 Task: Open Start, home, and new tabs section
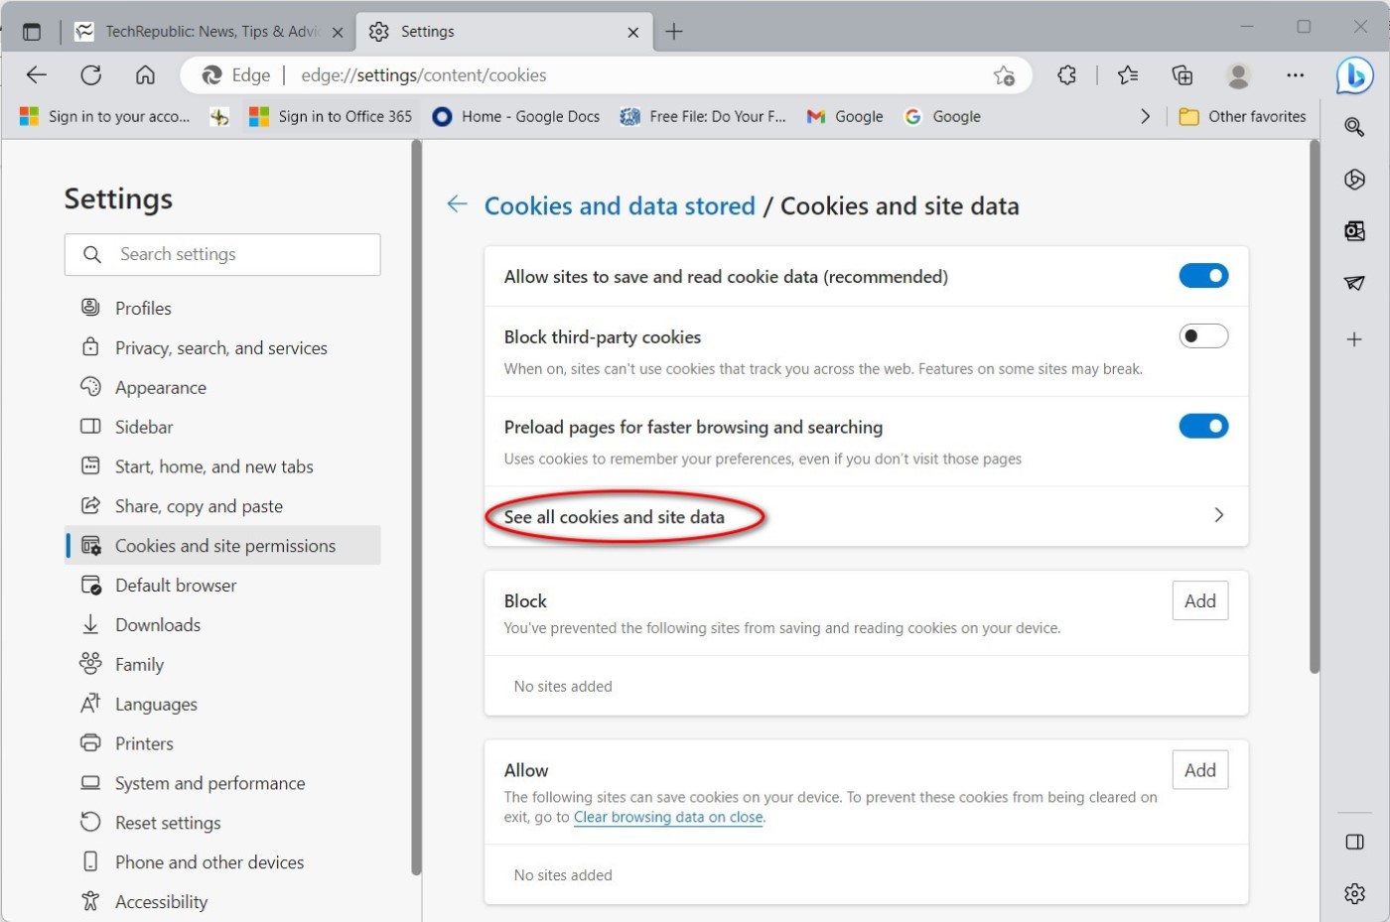click(222, 466)
